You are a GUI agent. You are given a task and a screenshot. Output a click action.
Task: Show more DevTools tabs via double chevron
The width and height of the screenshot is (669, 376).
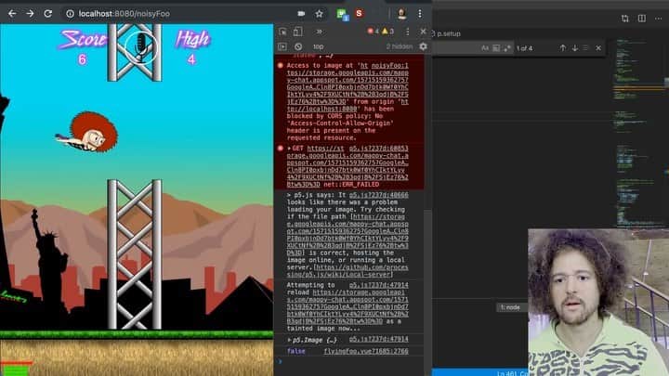click(319, 32)
